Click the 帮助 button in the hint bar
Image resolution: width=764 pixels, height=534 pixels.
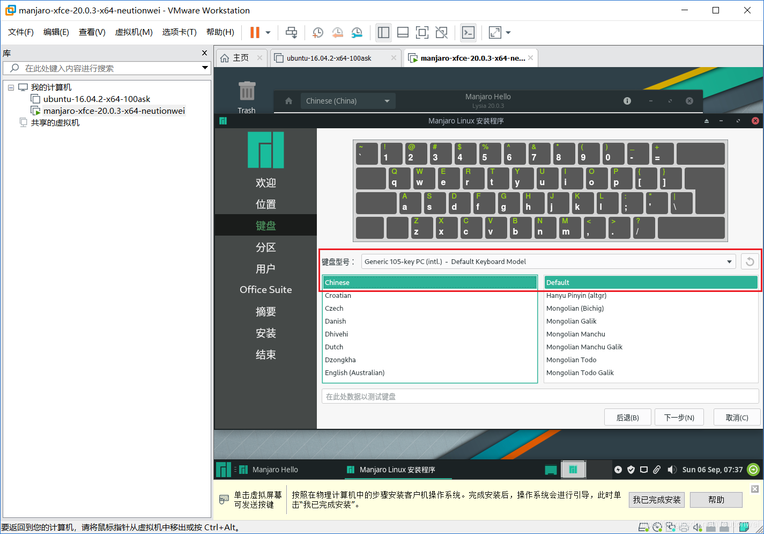[716, 500]
